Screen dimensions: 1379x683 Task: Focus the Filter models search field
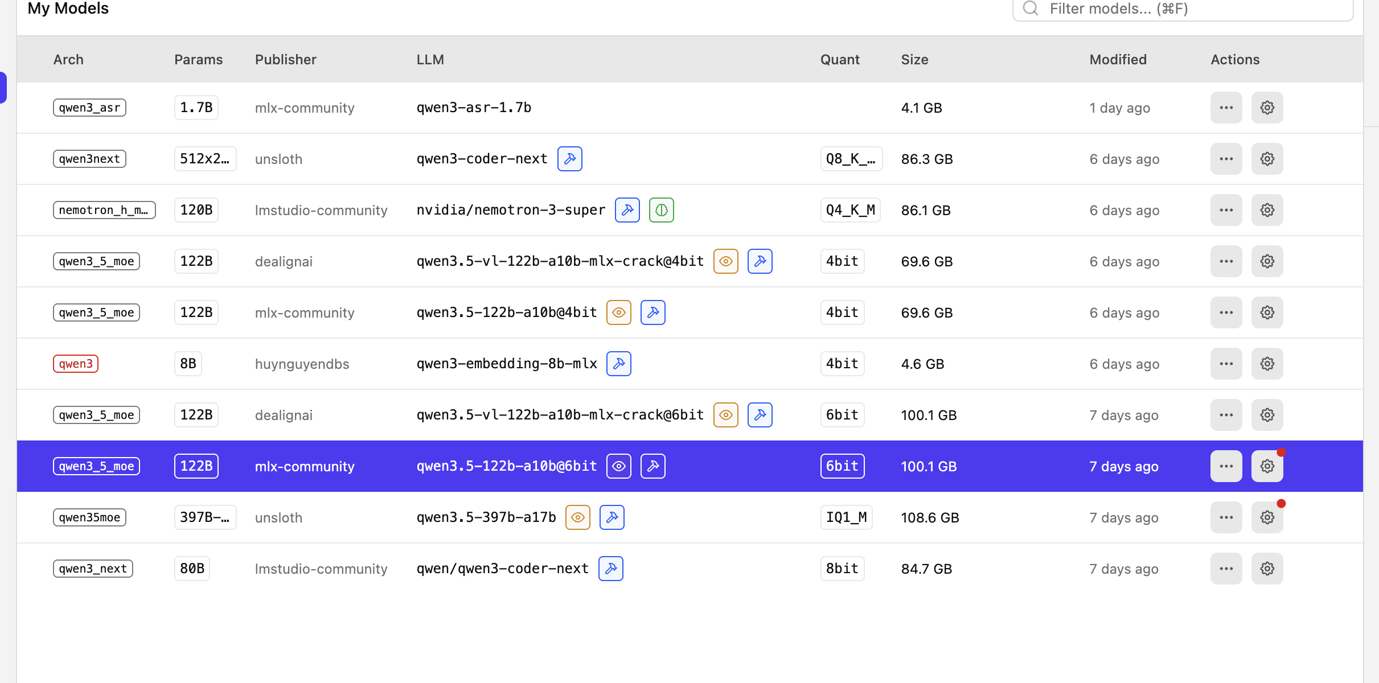click(x=1183, y=9)
